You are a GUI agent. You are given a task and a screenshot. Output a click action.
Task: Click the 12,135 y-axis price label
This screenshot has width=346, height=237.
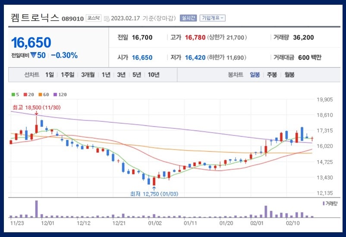[324, 193]
